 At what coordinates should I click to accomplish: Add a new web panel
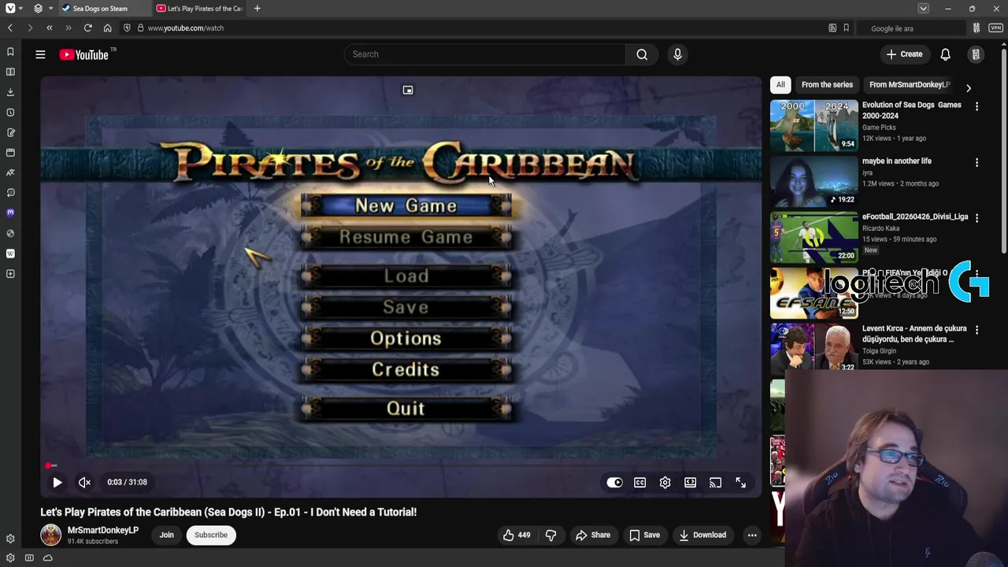click(10, 274)
